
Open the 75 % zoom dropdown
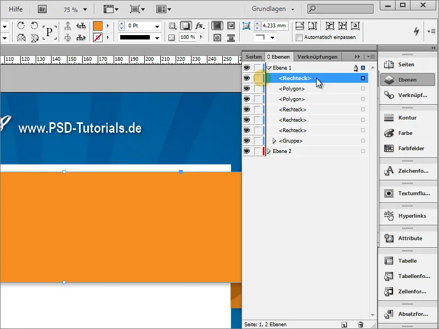[85, 9]
